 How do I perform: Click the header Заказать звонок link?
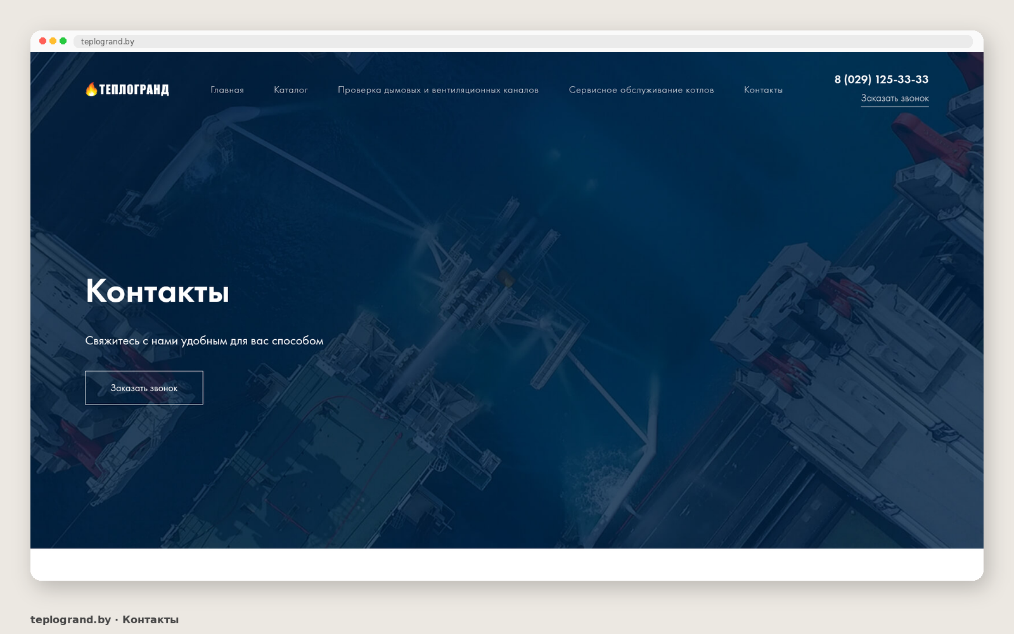coord(895,98)
